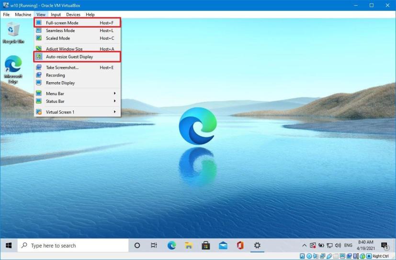The image size is (396, 260).
Task: Open the guest Windows Start menu
Action: pyautogui.click(x=9, y=245)
